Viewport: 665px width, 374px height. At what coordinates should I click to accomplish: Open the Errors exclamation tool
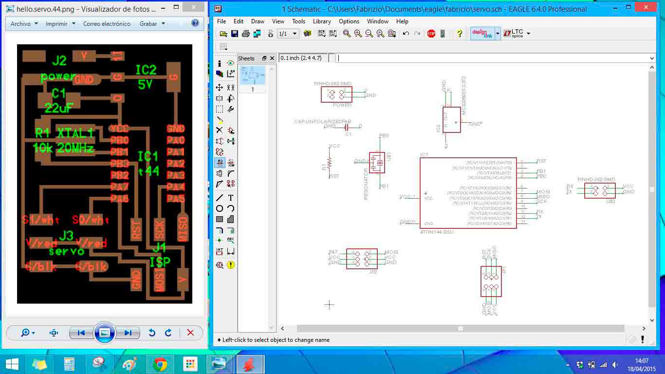pos(231,265)
